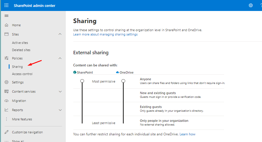
Task: Expand the Reports section chevron
Action: point(60,110)
